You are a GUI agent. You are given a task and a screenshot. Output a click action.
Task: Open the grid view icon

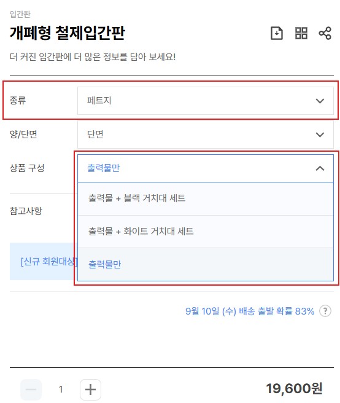point(301,33)
